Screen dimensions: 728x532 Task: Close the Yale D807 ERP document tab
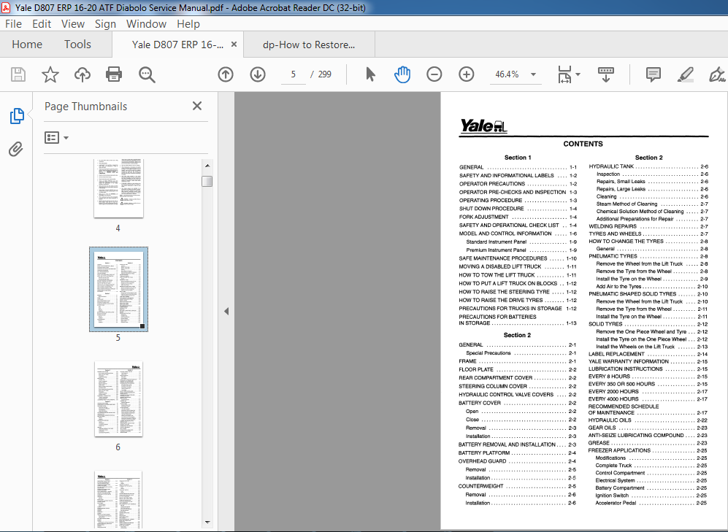tap(234, 44)
